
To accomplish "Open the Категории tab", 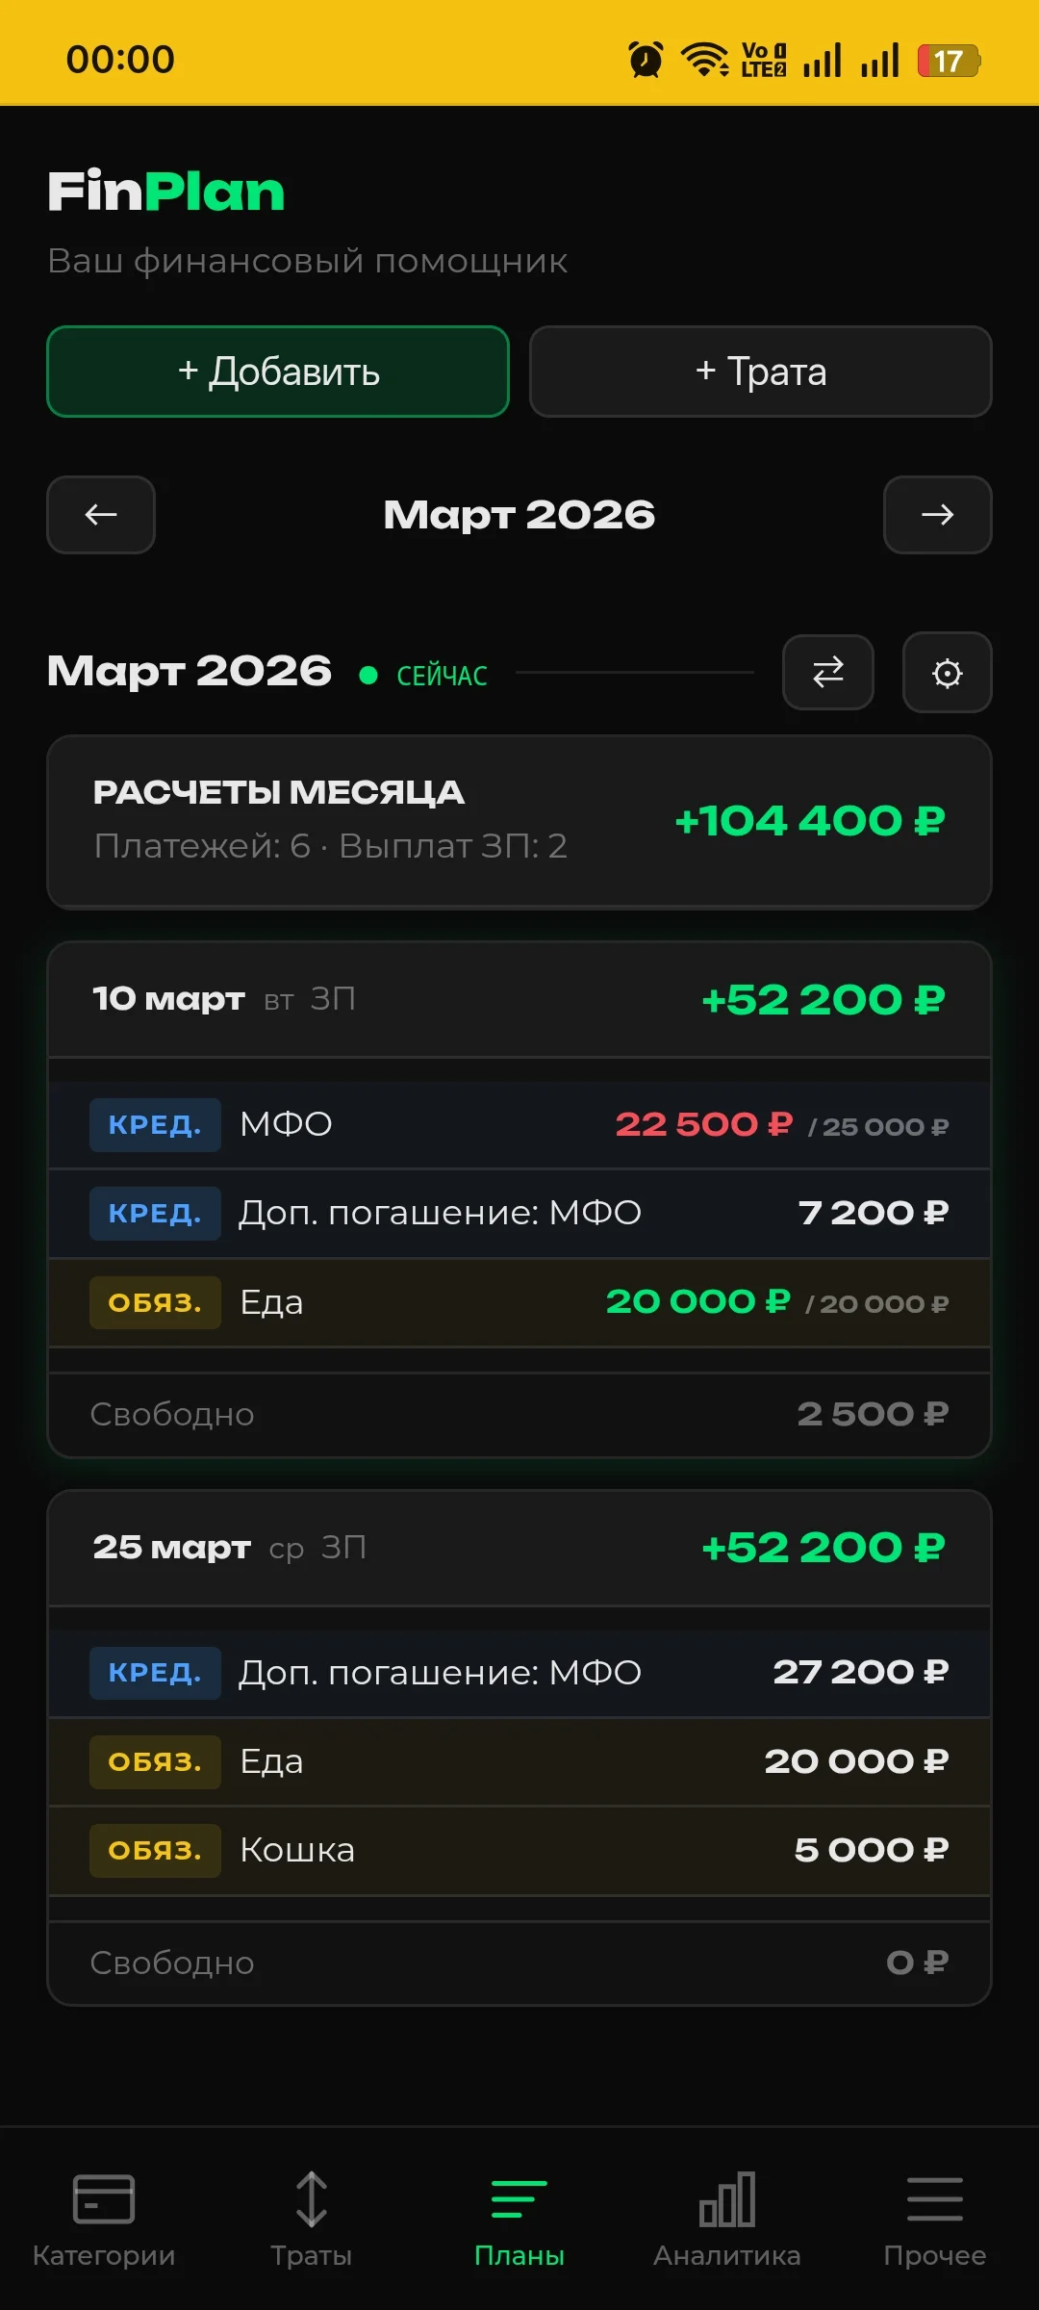I will coord(104,2217).
